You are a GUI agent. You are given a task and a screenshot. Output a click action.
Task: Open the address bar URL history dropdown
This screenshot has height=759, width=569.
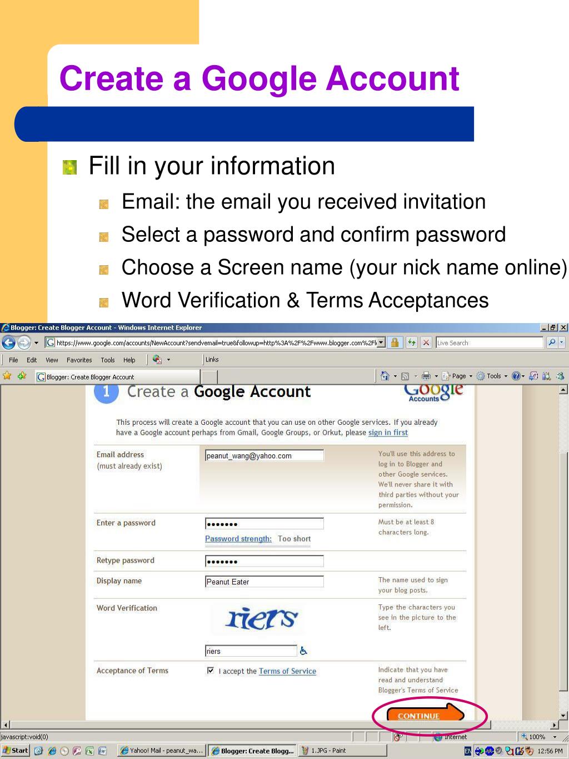[x=381, y=343]
